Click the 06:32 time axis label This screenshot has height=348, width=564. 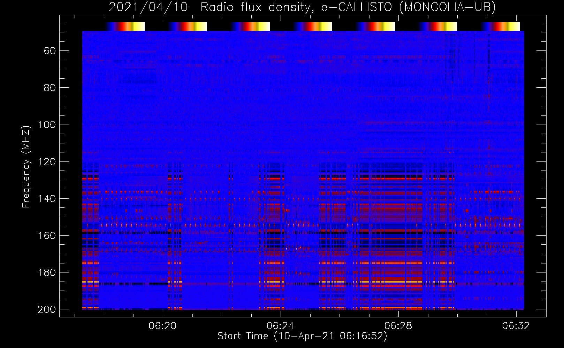516,326
